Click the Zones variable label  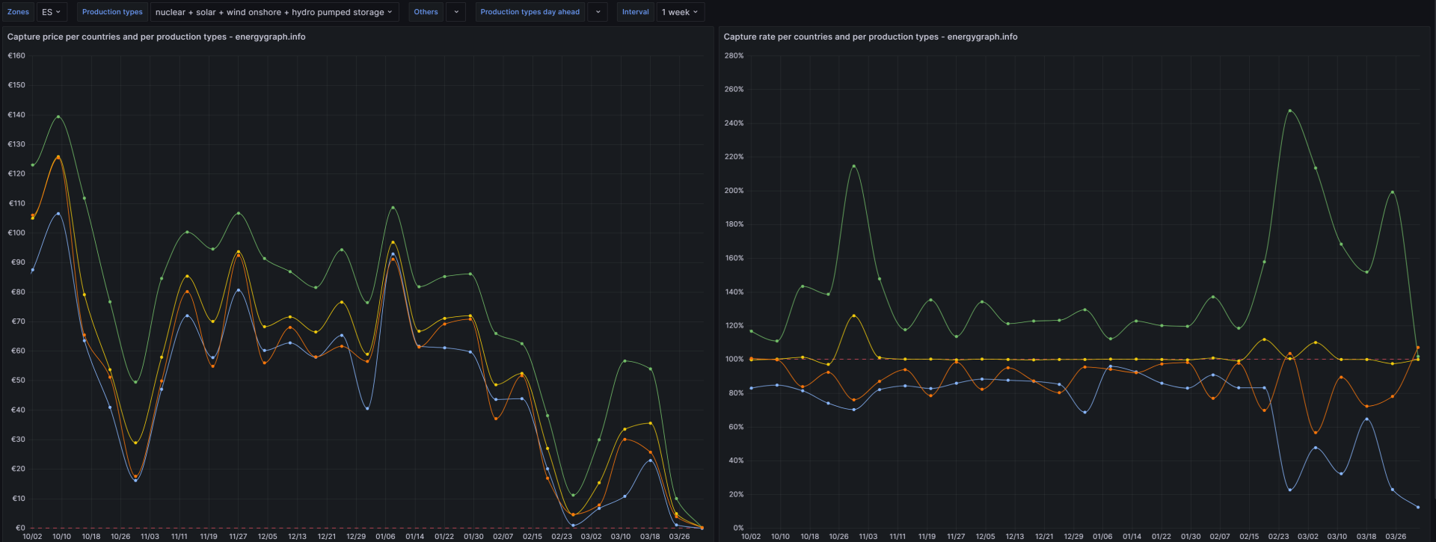pos(18,12)
